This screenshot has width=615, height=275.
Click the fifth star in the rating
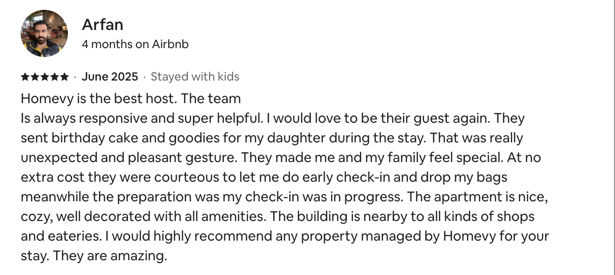click(x=64, y=77)
